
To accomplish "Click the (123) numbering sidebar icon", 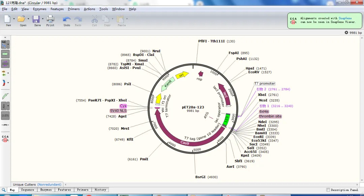I will click(5, 116).
